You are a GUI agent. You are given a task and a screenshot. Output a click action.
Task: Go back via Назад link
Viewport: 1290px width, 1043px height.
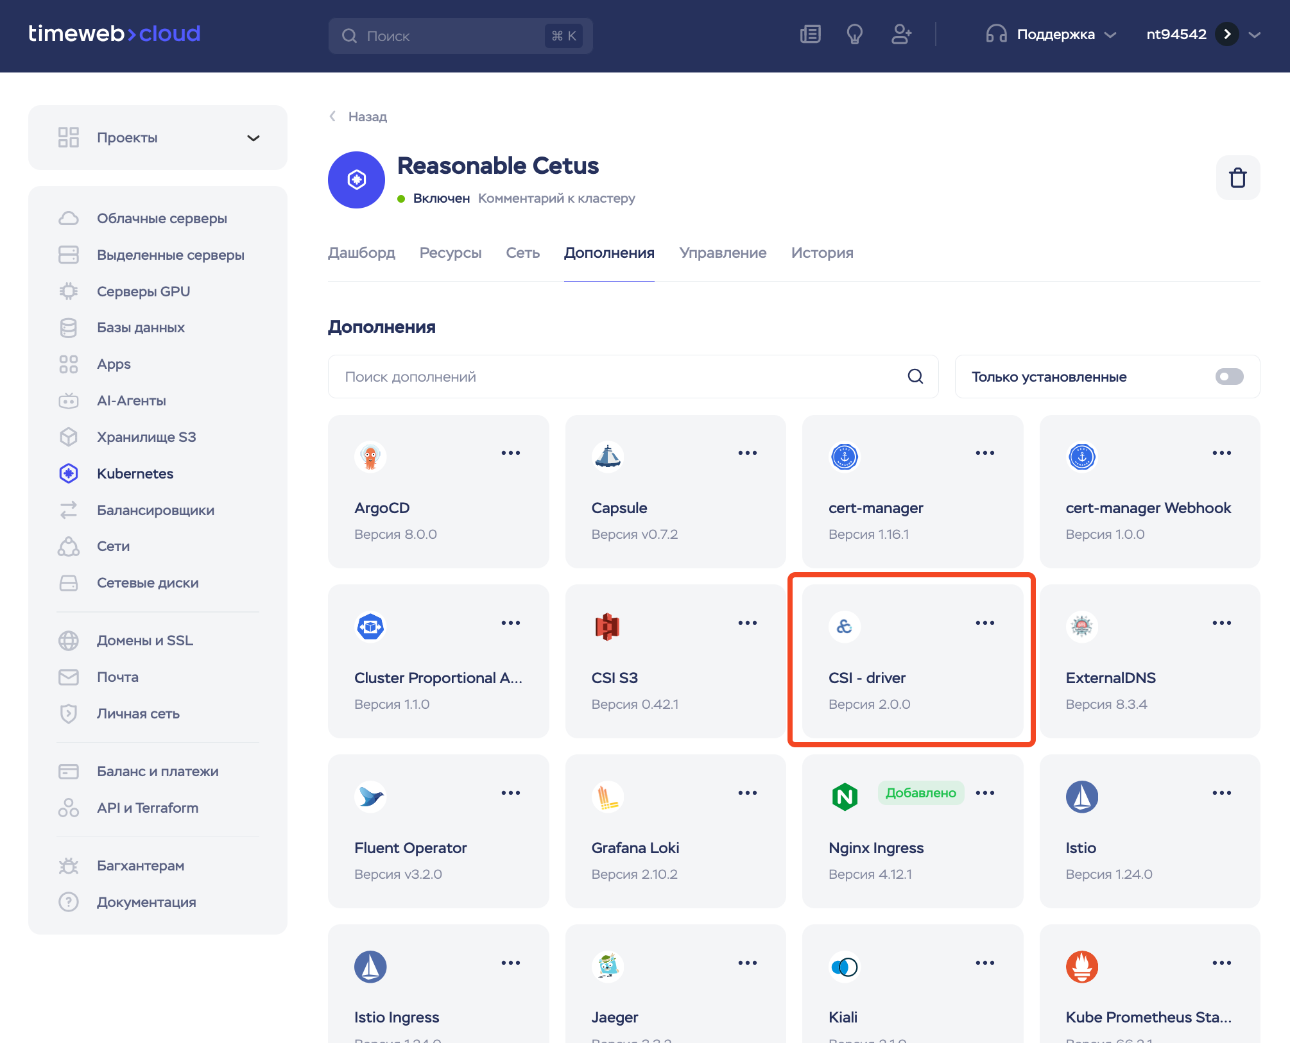point(358,117)
